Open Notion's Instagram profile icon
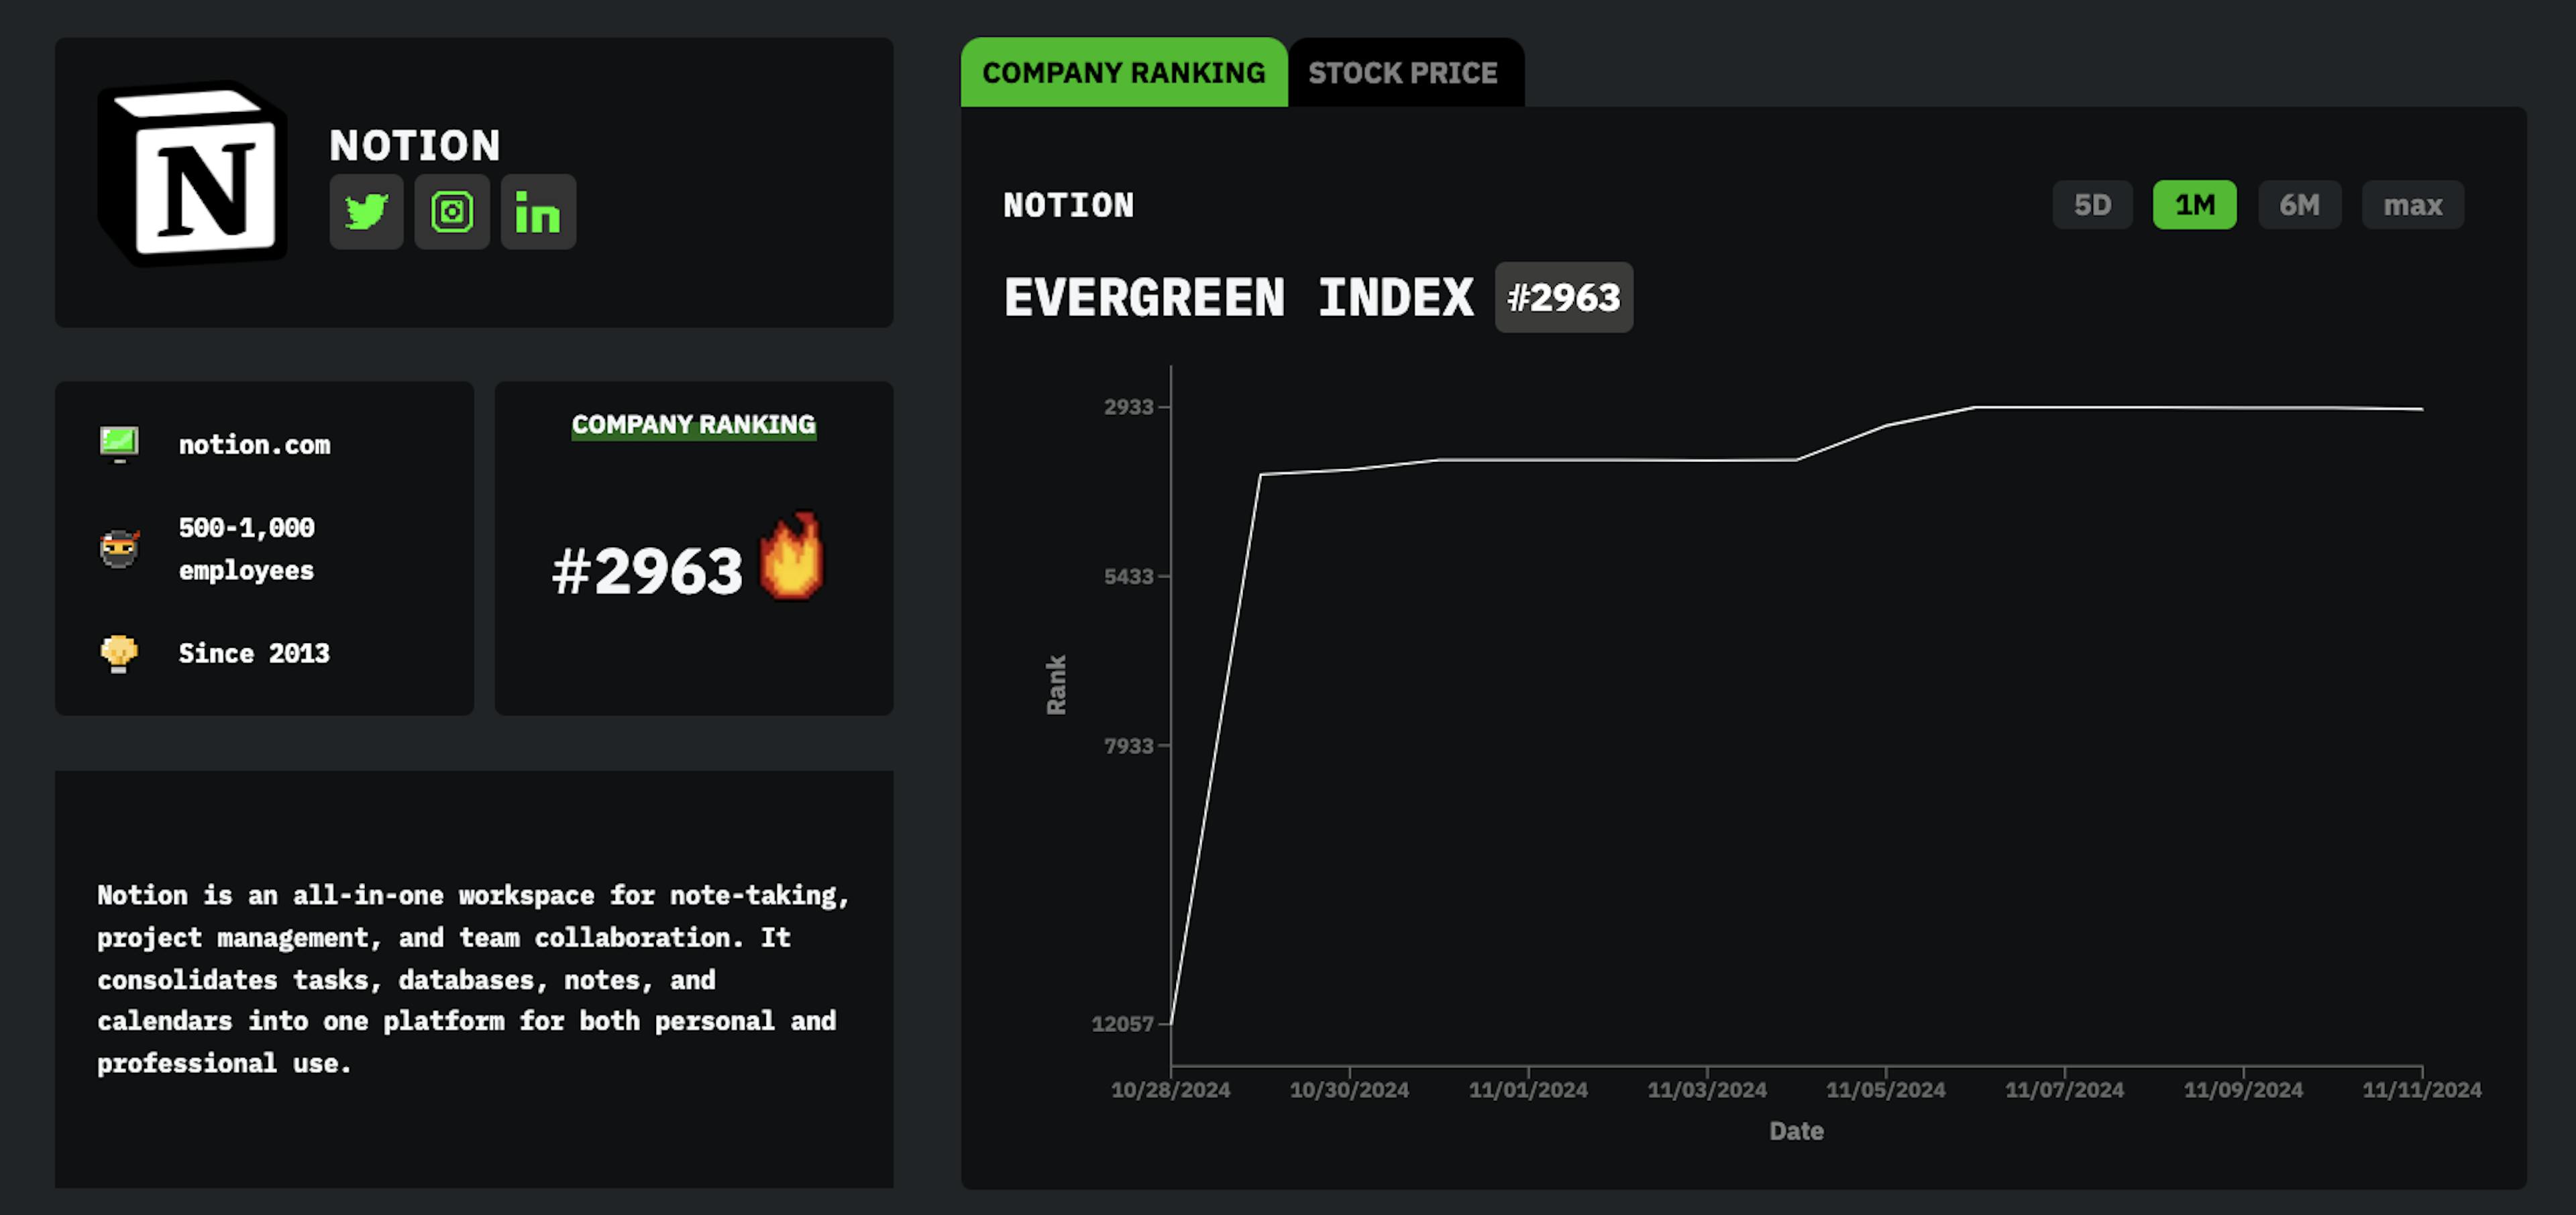This screenshot has height=1215, width=2576. (452, 212)
